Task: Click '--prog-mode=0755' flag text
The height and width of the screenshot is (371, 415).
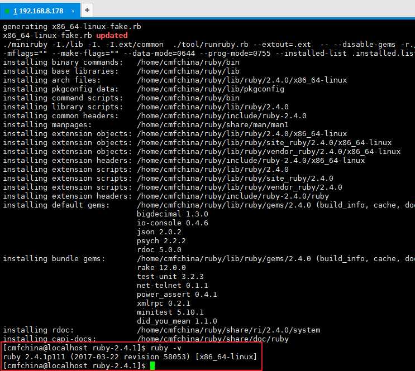Action: point(235,54)
